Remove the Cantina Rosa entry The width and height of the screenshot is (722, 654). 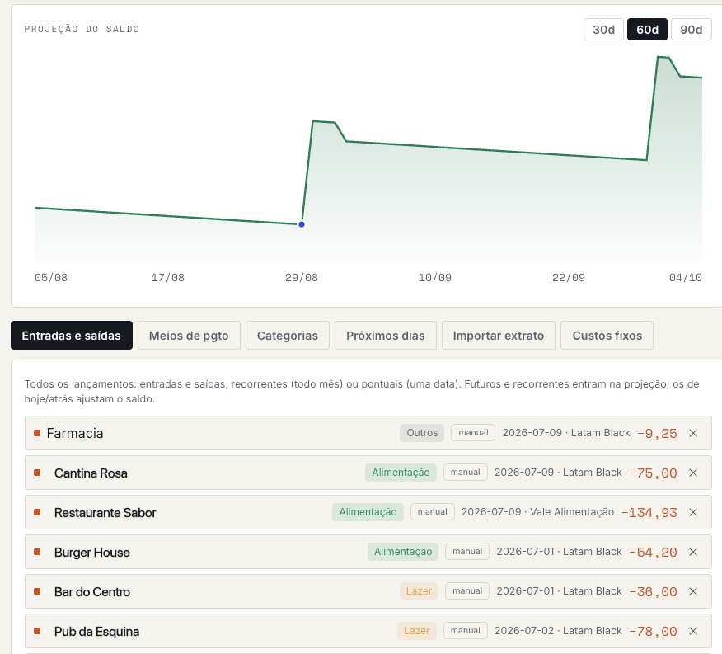coord(693,473)
